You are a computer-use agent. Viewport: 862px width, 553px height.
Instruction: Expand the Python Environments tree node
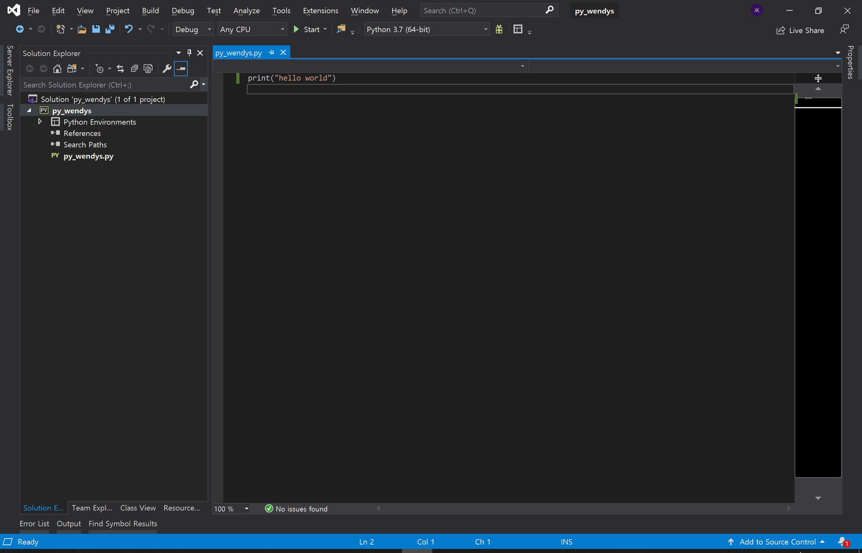pos(40,122)
